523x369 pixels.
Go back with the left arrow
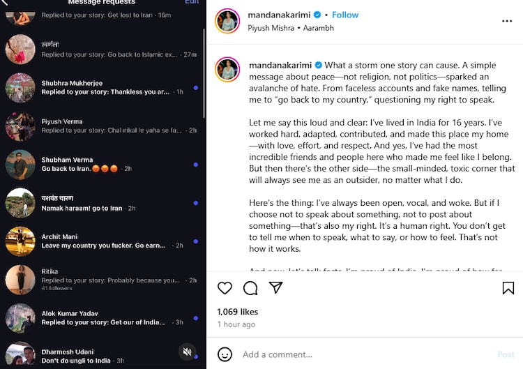6,3
